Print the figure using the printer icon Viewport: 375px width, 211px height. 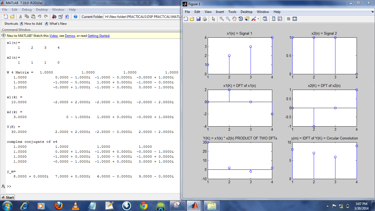(x=205, y=19)
